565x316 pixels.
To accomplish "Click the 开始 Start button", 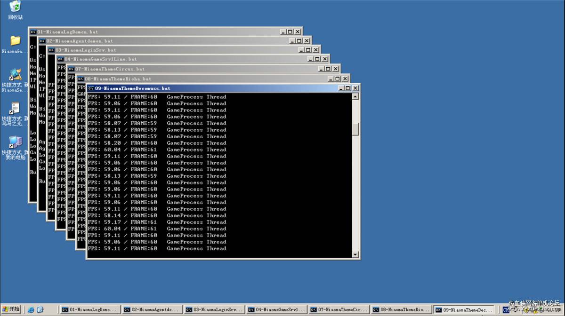I will (11, 309).
